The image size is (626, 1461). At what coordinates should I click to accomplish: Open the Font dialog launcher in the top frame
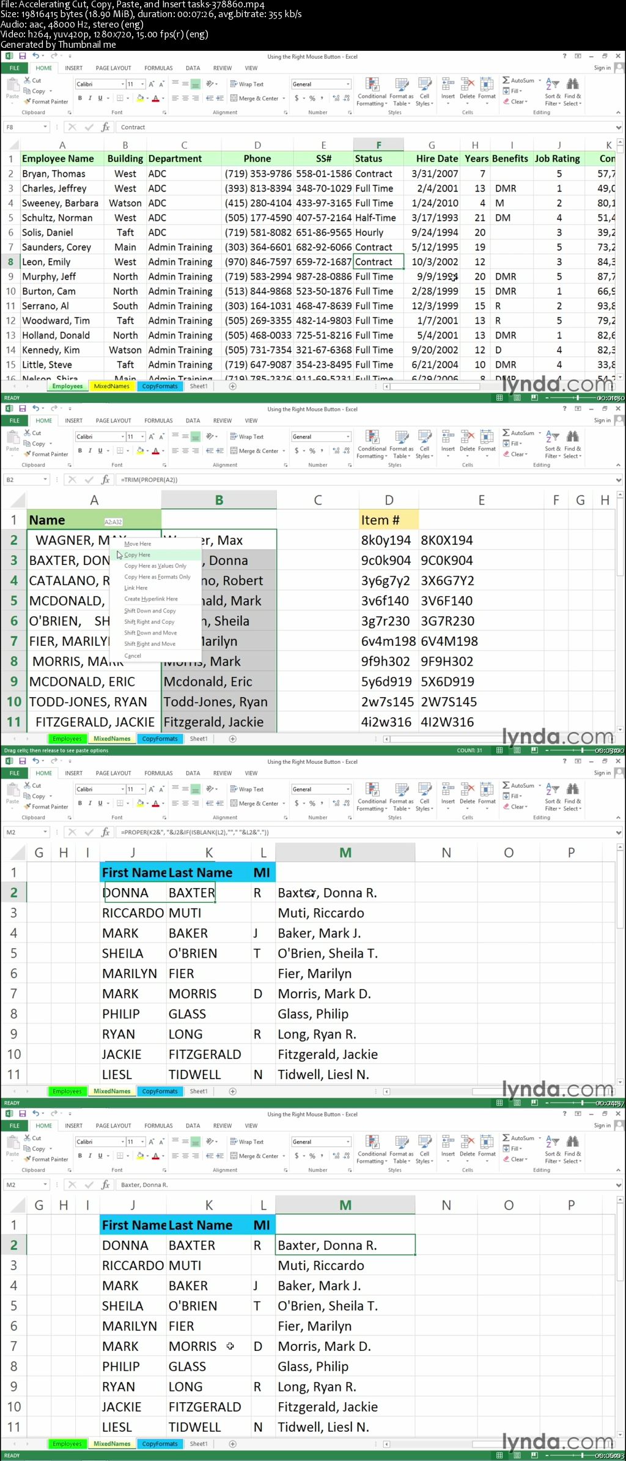point(164,113)
